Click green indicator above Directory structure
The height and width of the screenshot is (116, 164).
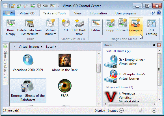[5, 46]
